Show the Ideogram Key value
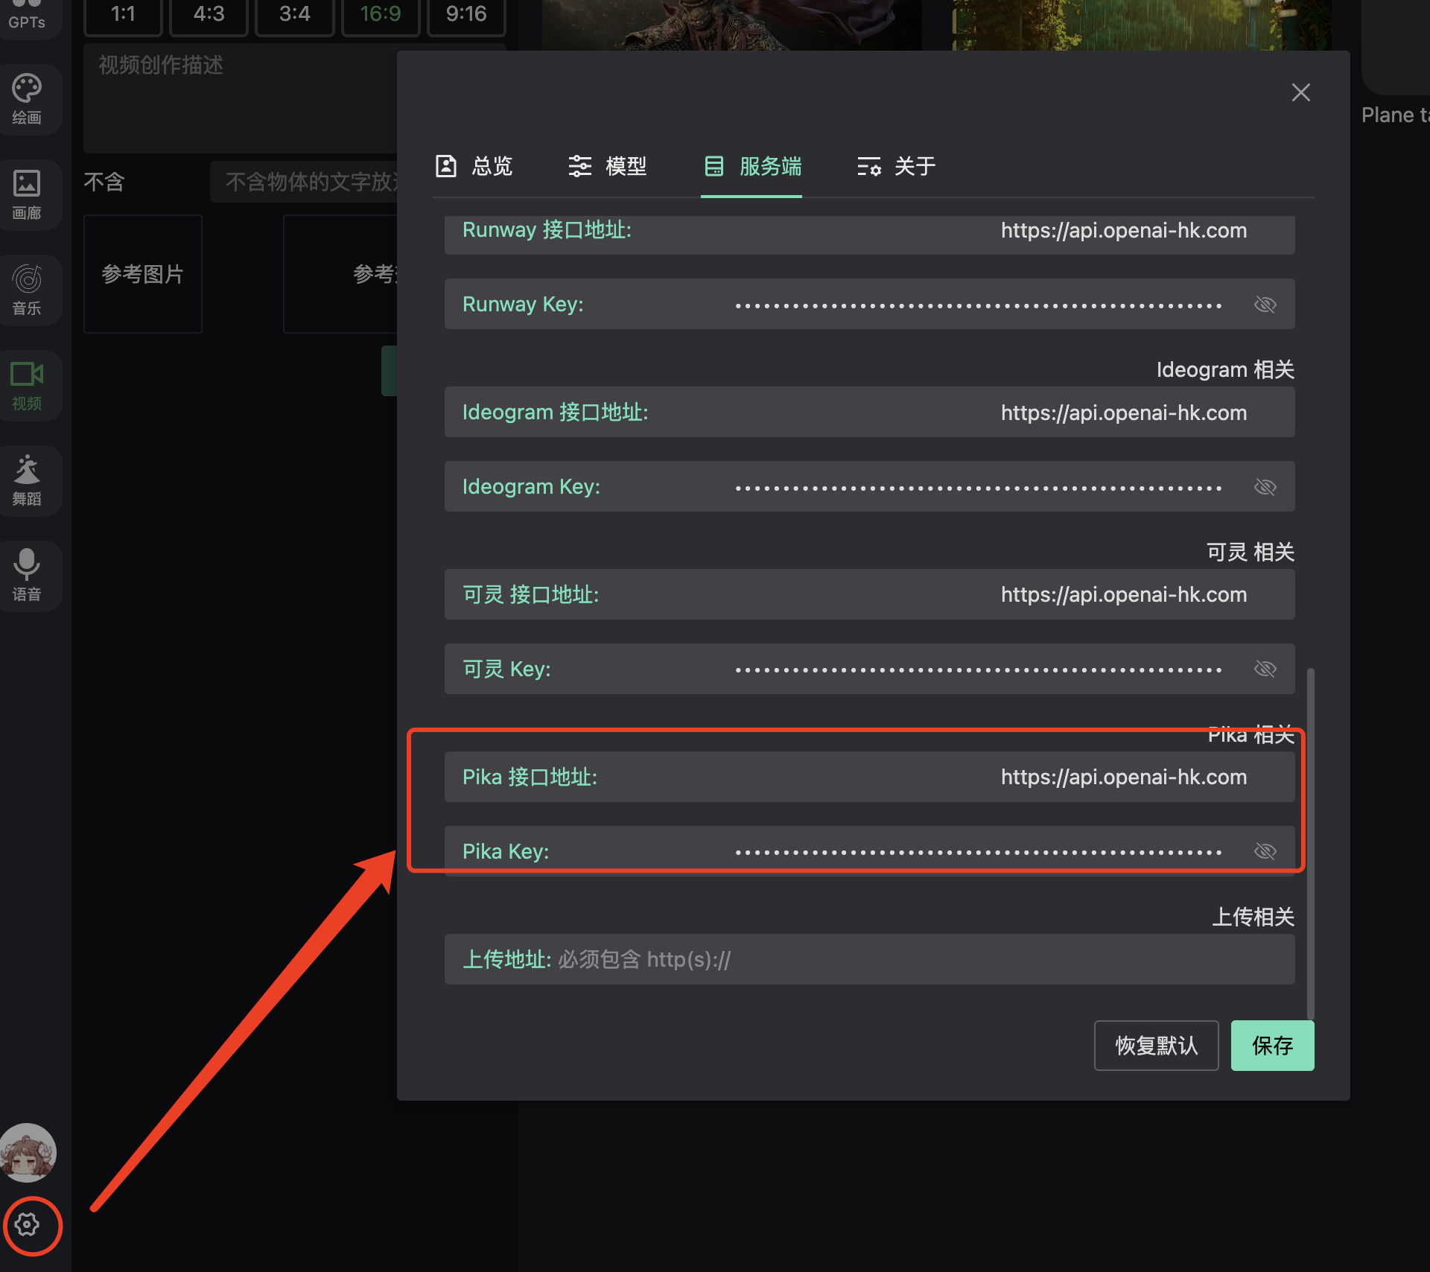This screenshot has width=1430, height=1272. [x=1265, y=487]
